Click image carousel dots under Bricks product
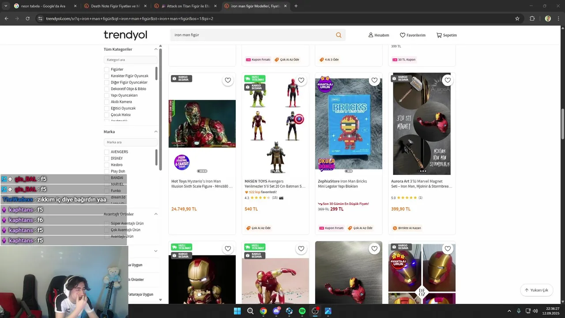Screen dimensions: 565x318 coord(348,171)
